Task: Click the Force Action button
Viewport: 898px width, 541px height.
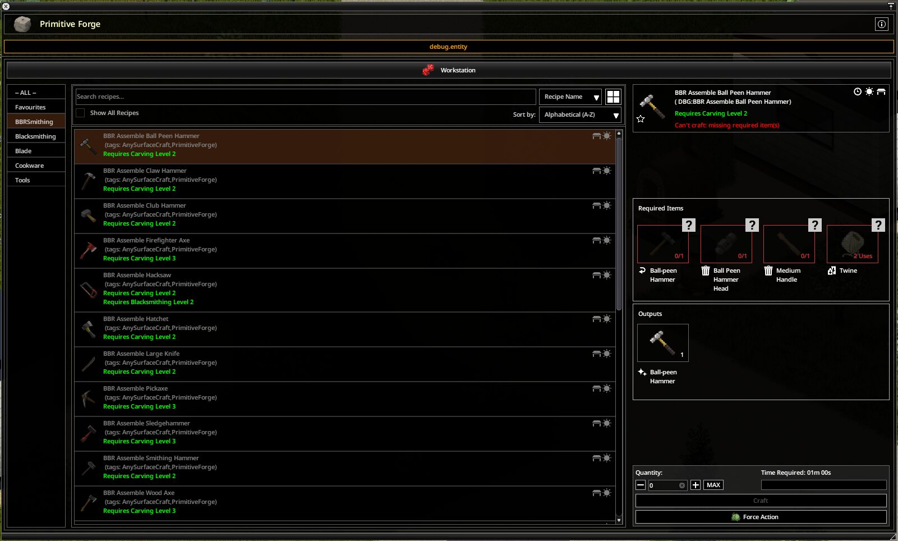Action: click(761, 517)
